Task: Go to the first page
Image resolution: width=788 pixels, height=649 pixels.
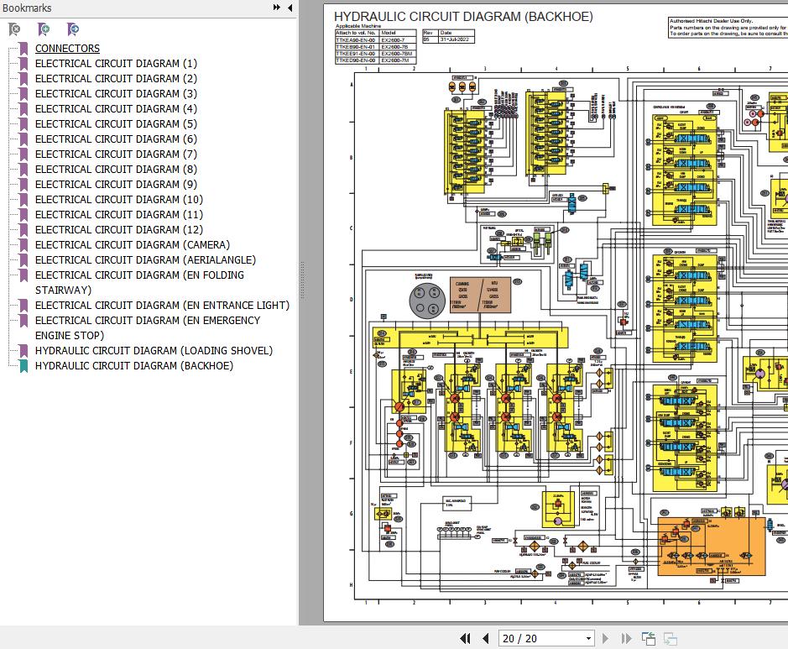Action: click(x=465, y=638)
